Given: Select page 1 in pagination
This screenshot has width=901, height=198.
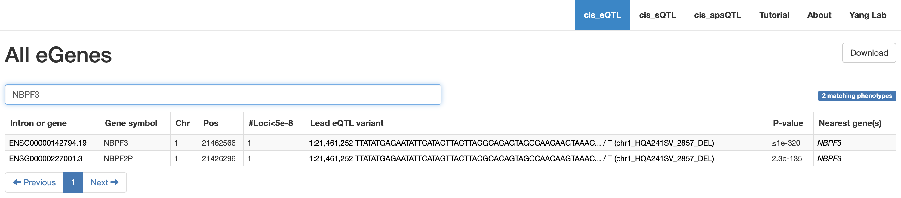Looking at the screenshot, I should point(73,182).
